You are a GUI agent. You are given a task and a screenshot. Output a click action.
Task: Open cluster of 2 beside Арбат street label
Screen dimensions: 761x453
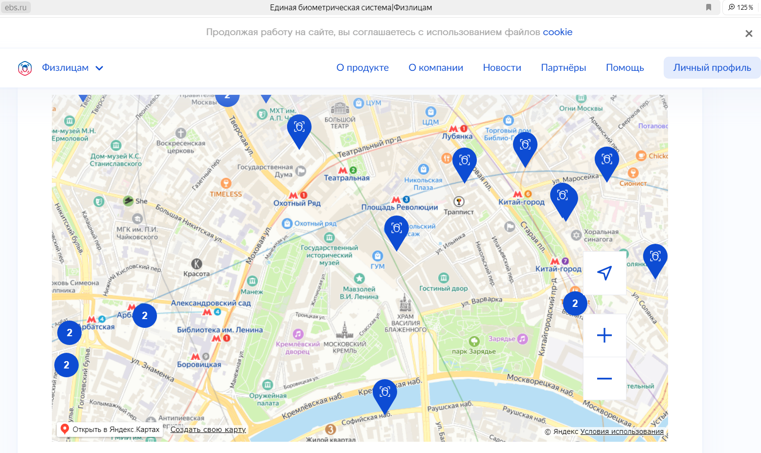69,333
